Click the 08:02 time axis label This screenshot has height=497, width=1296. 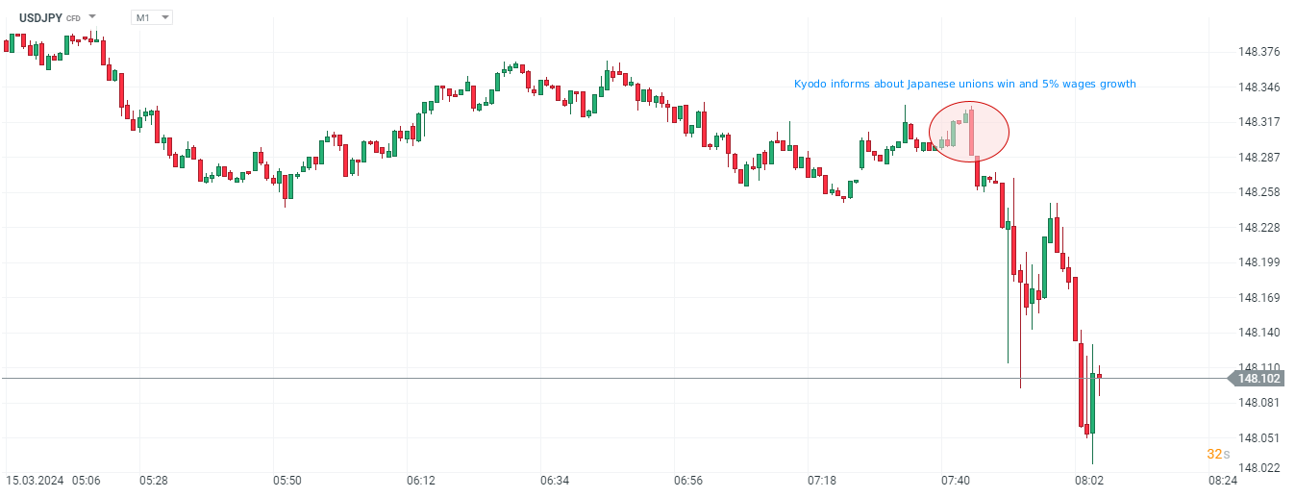(x=1088, y=480)
